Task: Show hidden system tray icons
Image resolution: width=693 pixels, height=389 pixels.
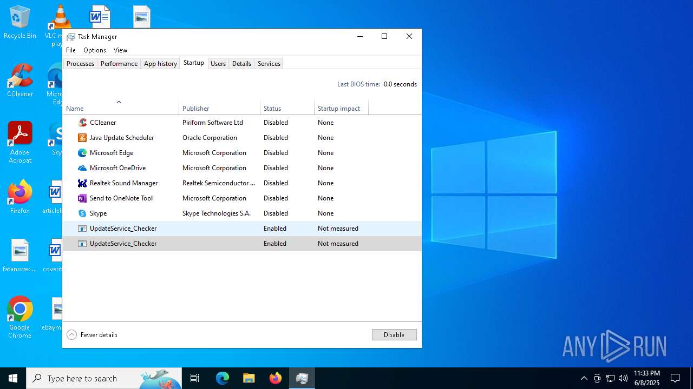Action: coord(584,378)
